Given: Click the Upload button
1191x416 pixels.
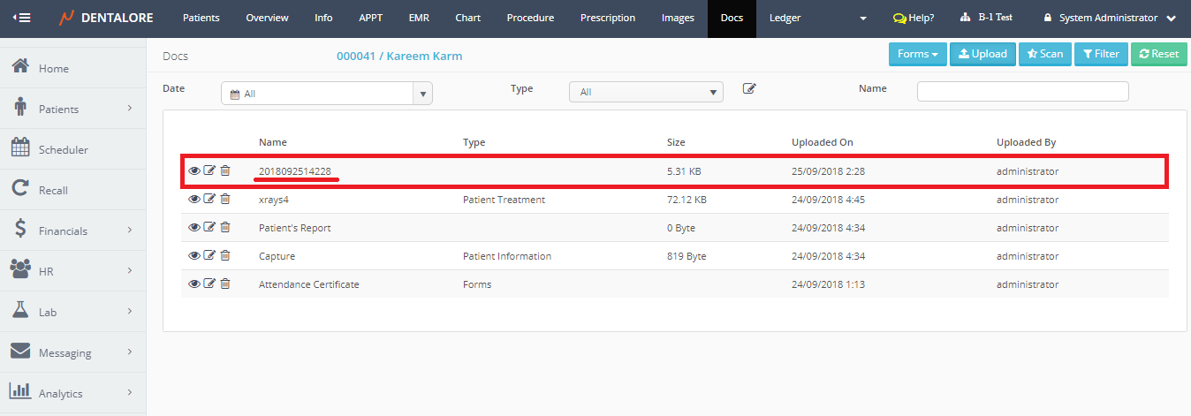Looking at the screenshot, I should click(982, 54).
